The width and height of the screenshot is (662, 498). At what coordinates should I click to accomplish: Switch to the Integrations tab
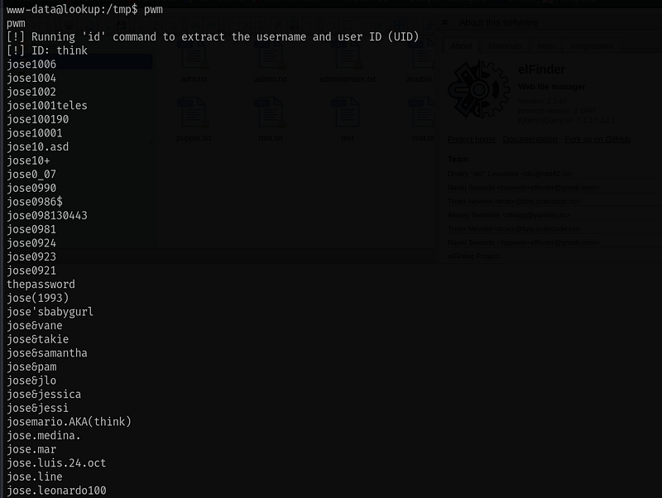pyautogui.click(x=591, y=46)
